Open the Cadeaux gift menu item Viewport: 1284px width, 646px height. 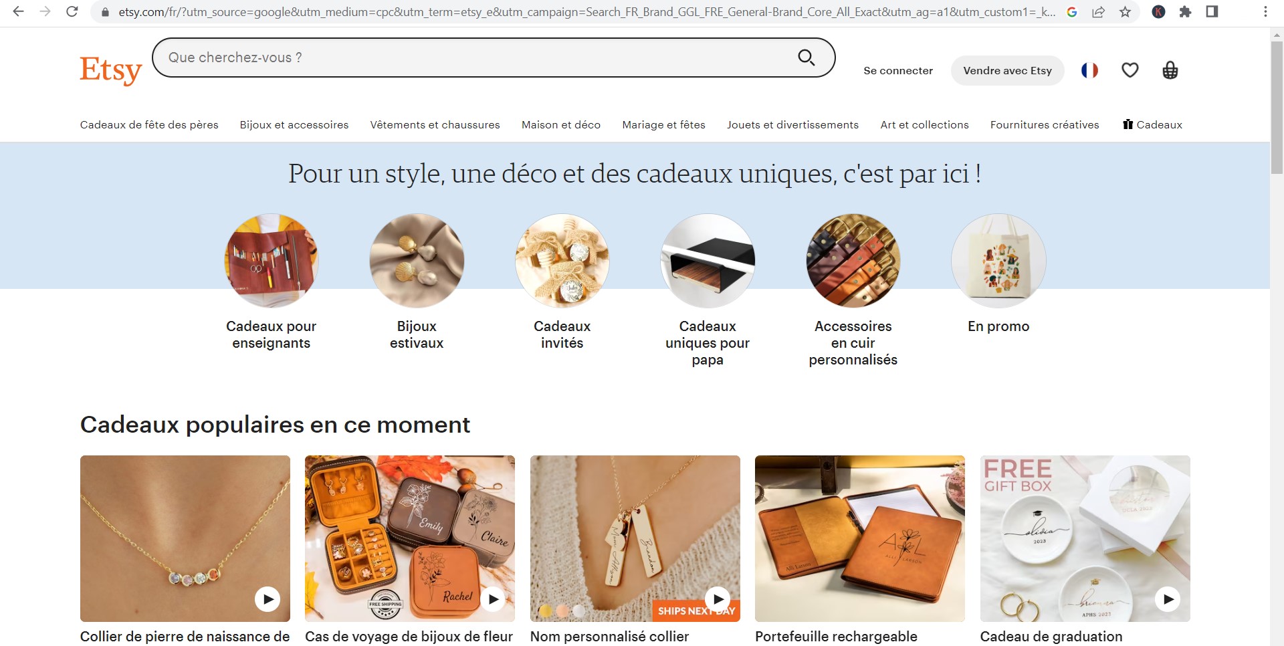coord(1152,125)
